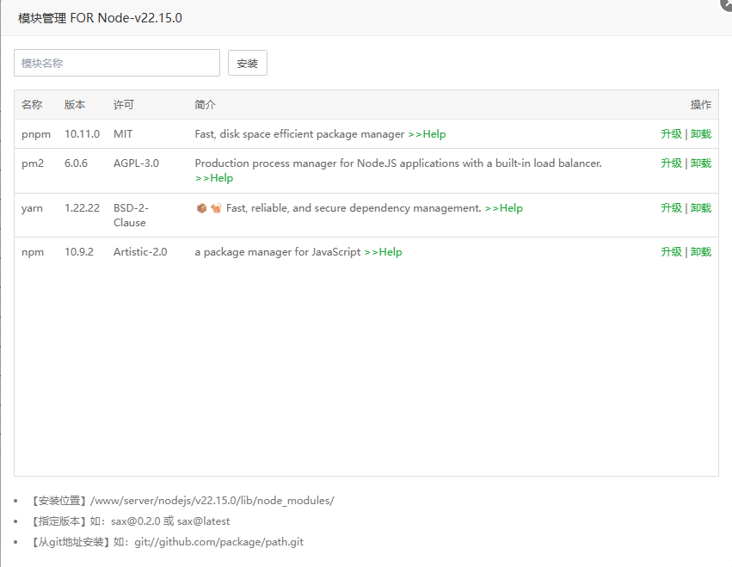Image resolution: width=732 pixels, height=567 pixels.
Task: Click the dialog title 模块管理 FOR Node-v22.15.0
Action: (x=100, y=18)
